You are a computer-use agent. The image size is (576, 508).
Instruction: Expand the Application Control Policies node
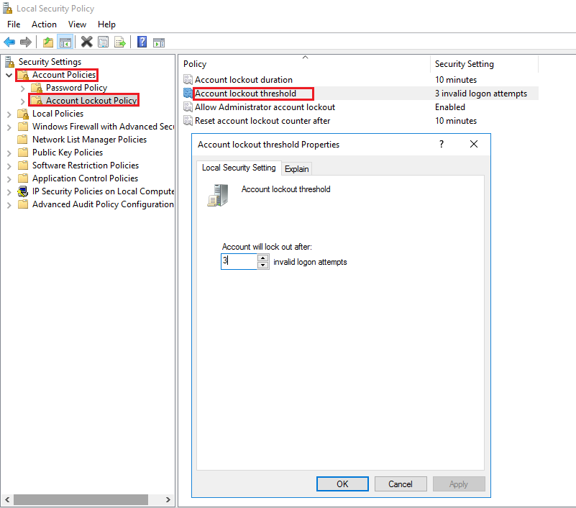(x=9, y=179)
